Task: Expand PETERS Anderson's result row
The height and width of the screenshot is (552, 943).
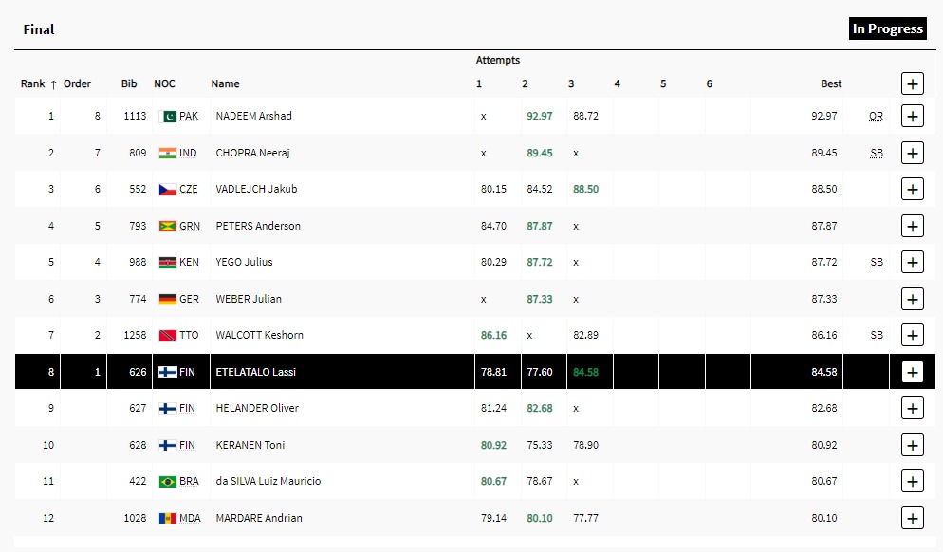Action: pyautogui.click(x=912, y=226)
